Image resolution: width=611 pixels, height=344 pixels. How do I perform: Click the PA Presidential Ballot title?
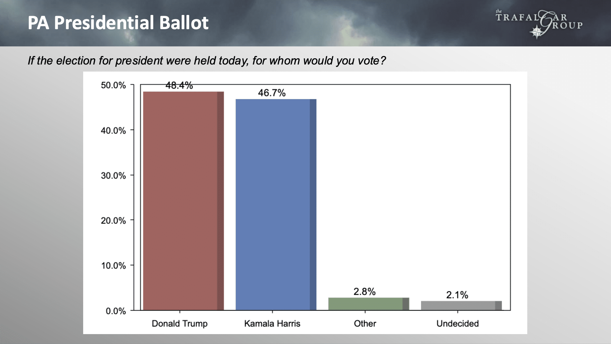tap(118, 23)
